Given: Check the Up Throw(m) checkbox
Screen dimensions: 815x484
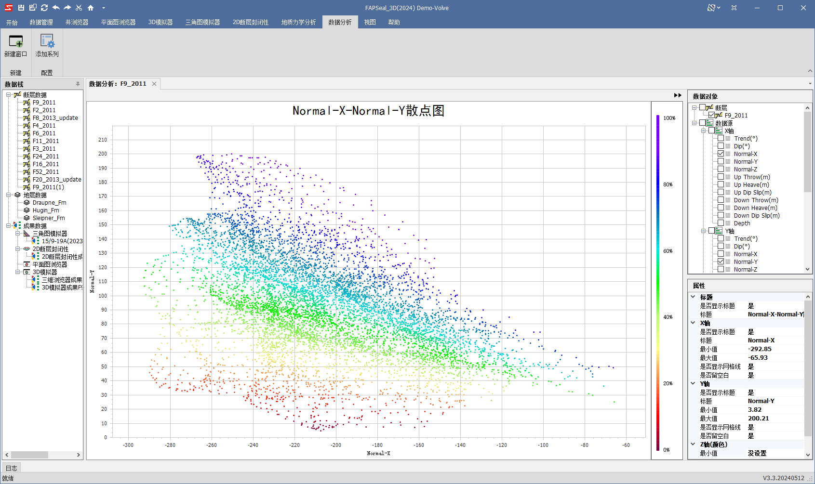Looking at the screenshot, I should [x=721, y=177].
